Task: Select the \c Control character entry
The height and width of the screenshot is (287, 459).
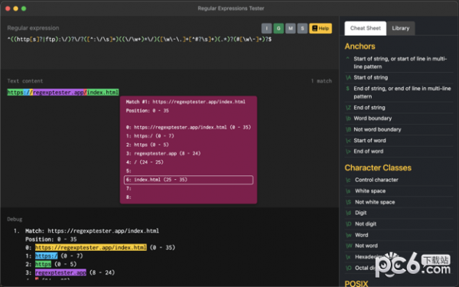Action: coord(399,180)
